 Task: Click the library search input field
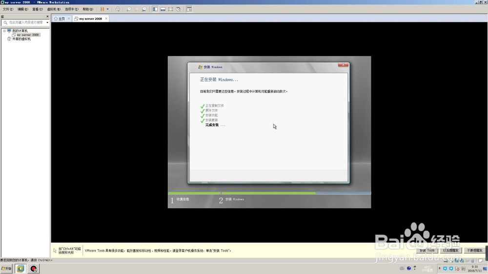point(24,22)
